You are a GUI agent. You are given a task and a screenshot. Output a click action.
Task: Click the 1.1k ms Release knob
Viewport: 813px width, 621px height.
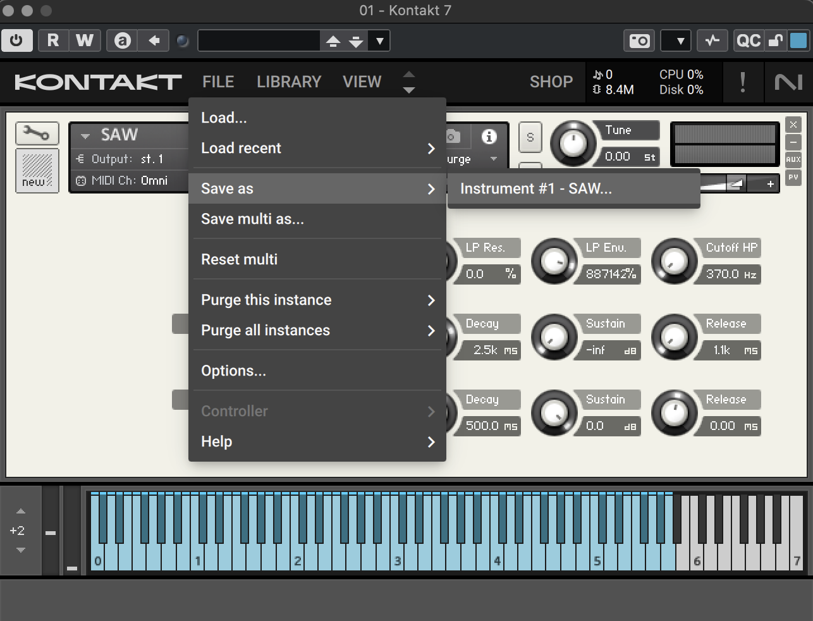[675, 337]
